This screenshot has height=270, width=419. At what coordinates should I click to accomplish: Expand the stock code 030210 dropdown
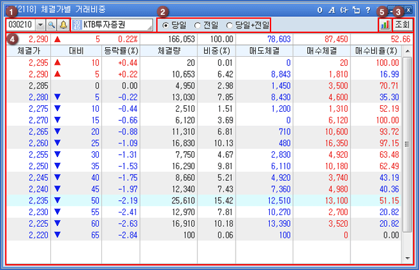(41, 25)
